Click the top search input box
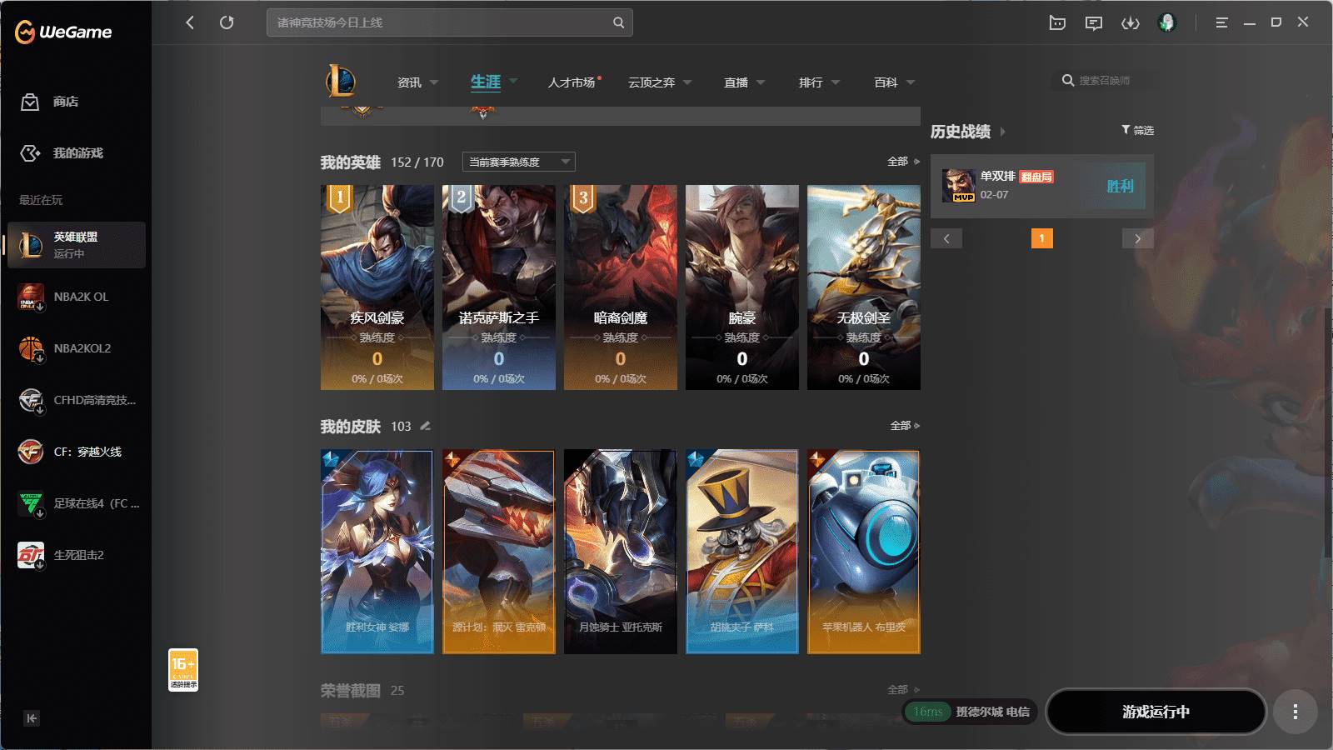The image size is (1333, 750). pos(450,22)
